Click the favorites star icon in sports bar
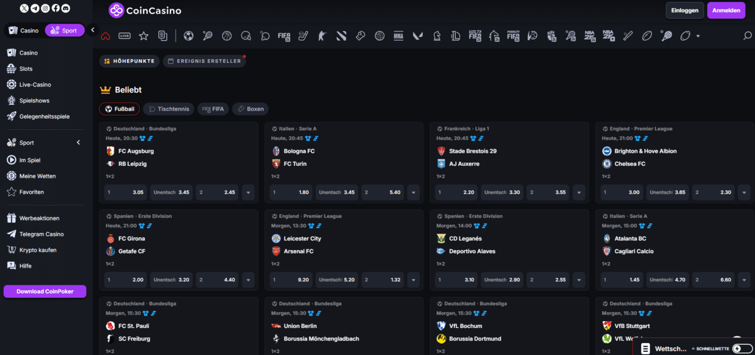Screen dimensions: 755x355 [x=143, y=36]
